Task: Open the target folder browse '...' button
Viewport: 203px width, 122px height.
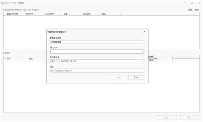Action: tap(142, 61)
